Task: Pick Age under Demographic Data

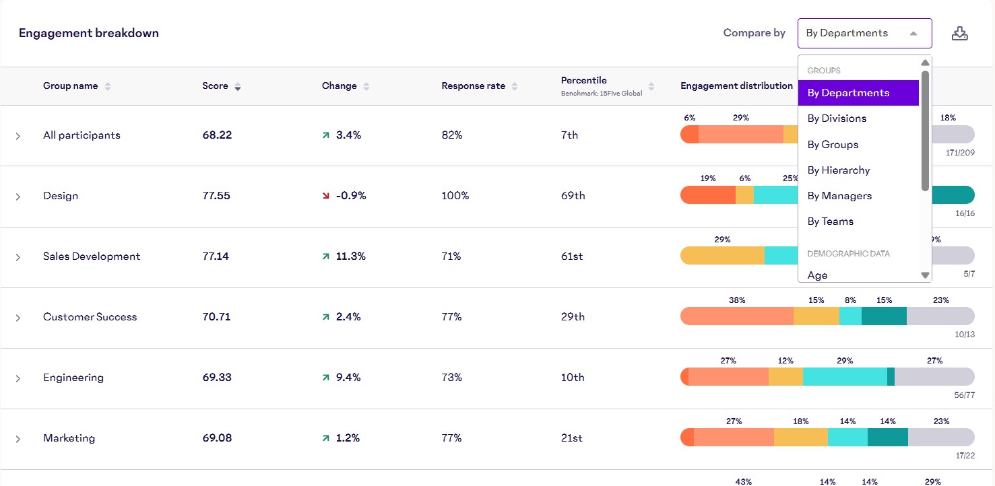Action: pos(817,275)
